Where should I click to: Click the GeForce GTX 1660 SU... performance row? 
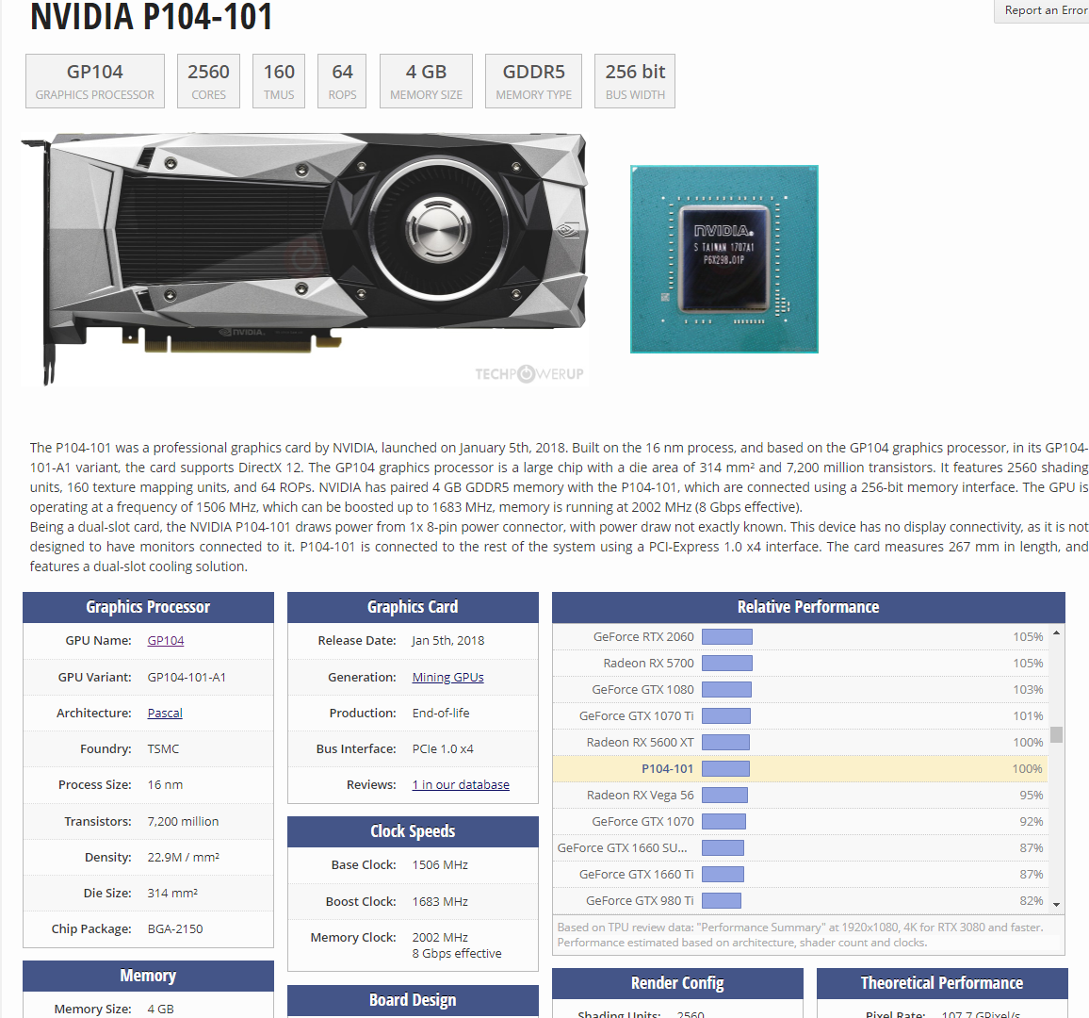pos(801,847)
